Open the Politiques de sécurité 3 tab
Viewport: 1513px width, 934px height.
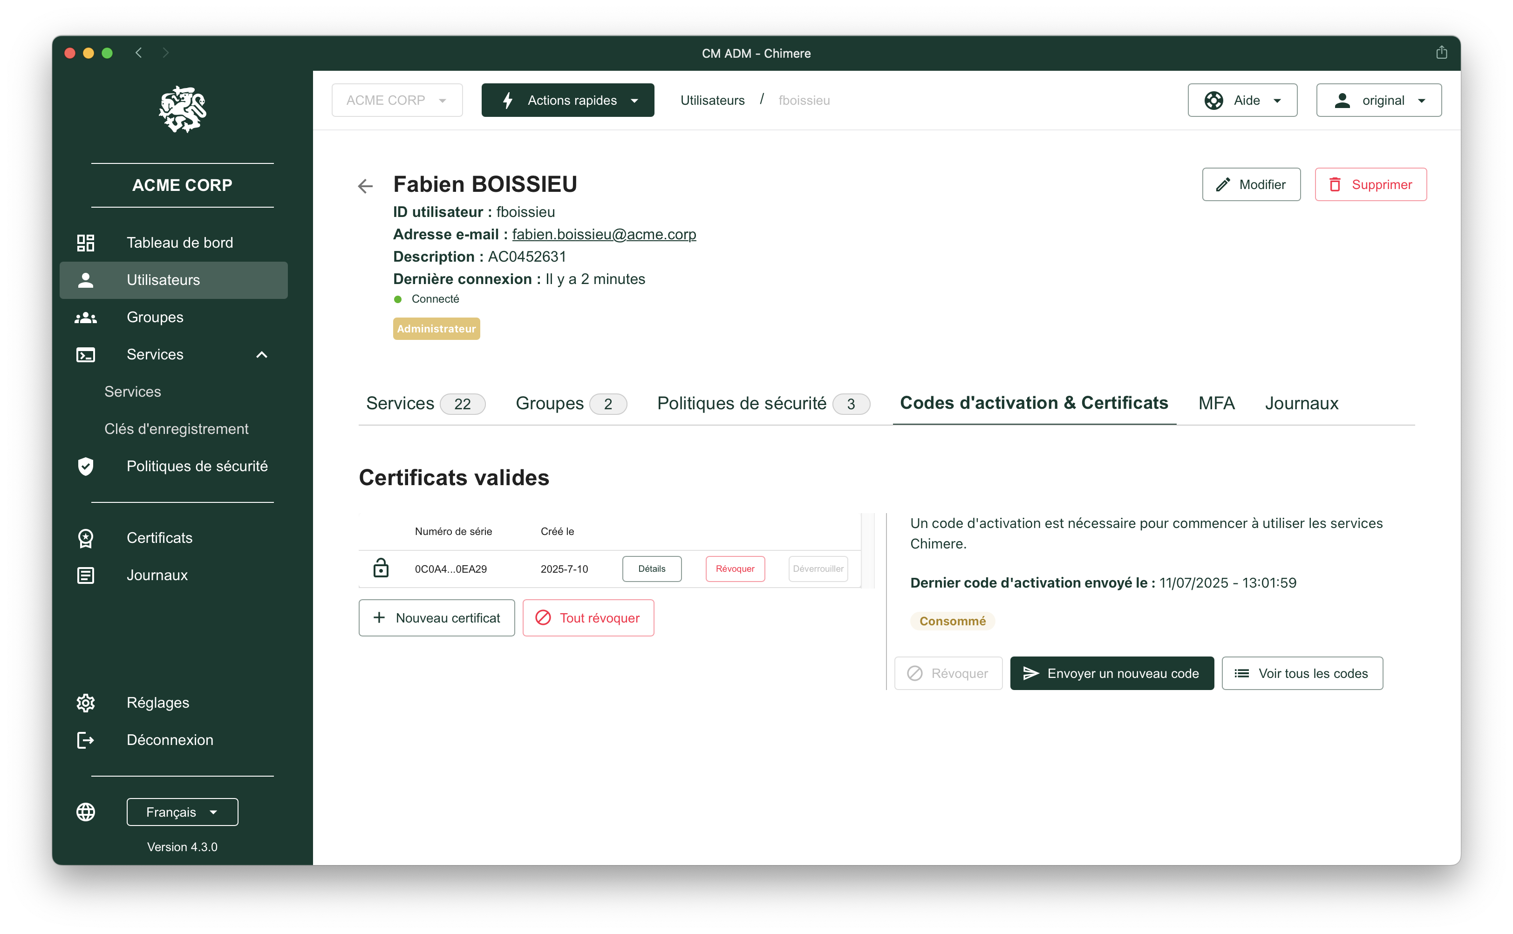(x=763, y=403)
